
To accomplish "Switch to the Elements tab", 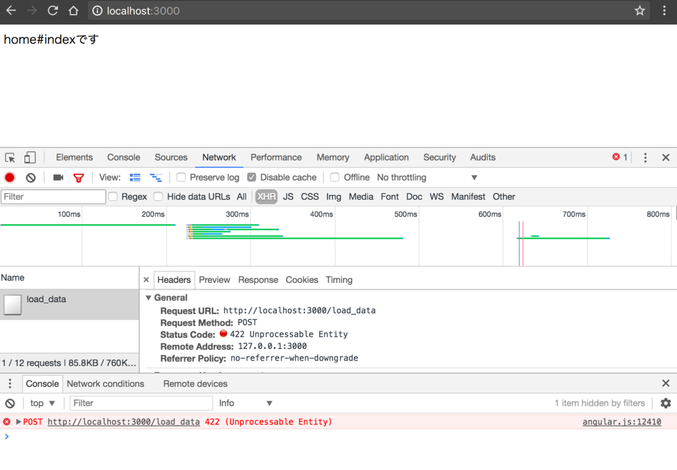I will coord(74,157).
